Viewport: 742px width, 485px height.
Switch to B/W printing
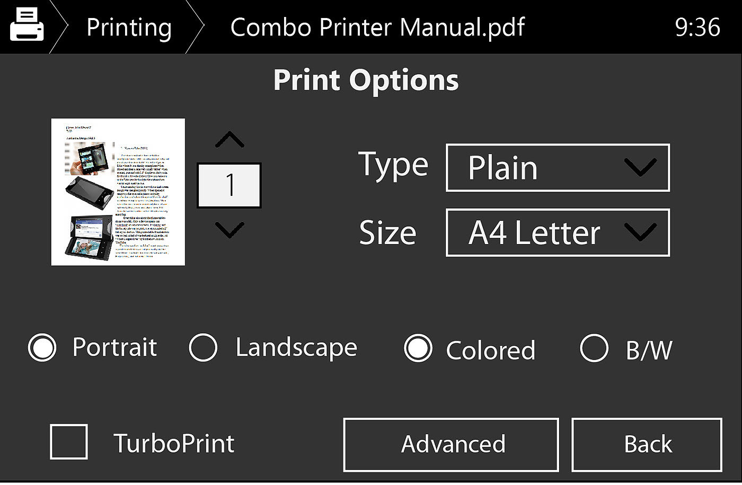tap(594, 348)
